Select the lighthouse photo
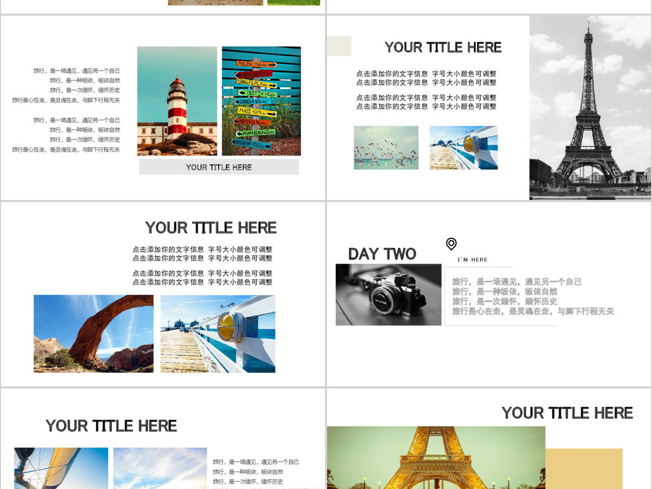The height and width of the screenshot is (489, 652). tap(177, 101)
